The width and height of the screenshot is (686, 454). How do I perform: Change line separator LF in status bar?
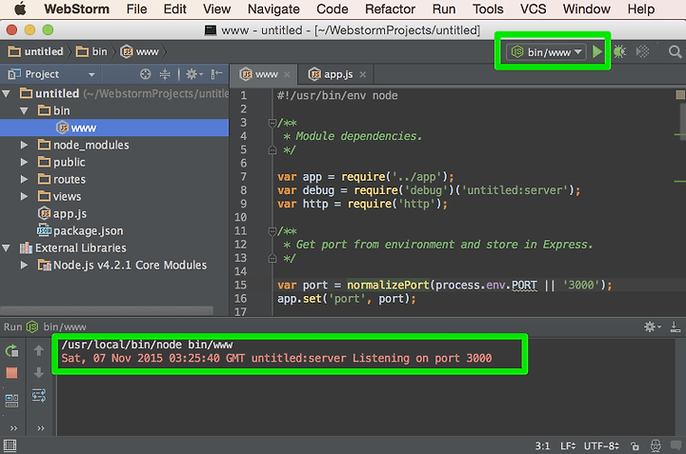[568, 446]
